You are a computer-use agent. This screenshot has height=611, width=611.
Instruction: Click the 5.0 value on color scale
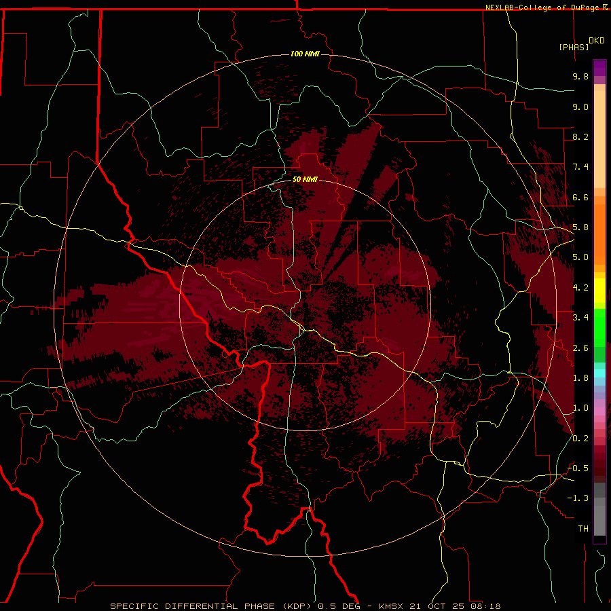click(x=580, y=257)
